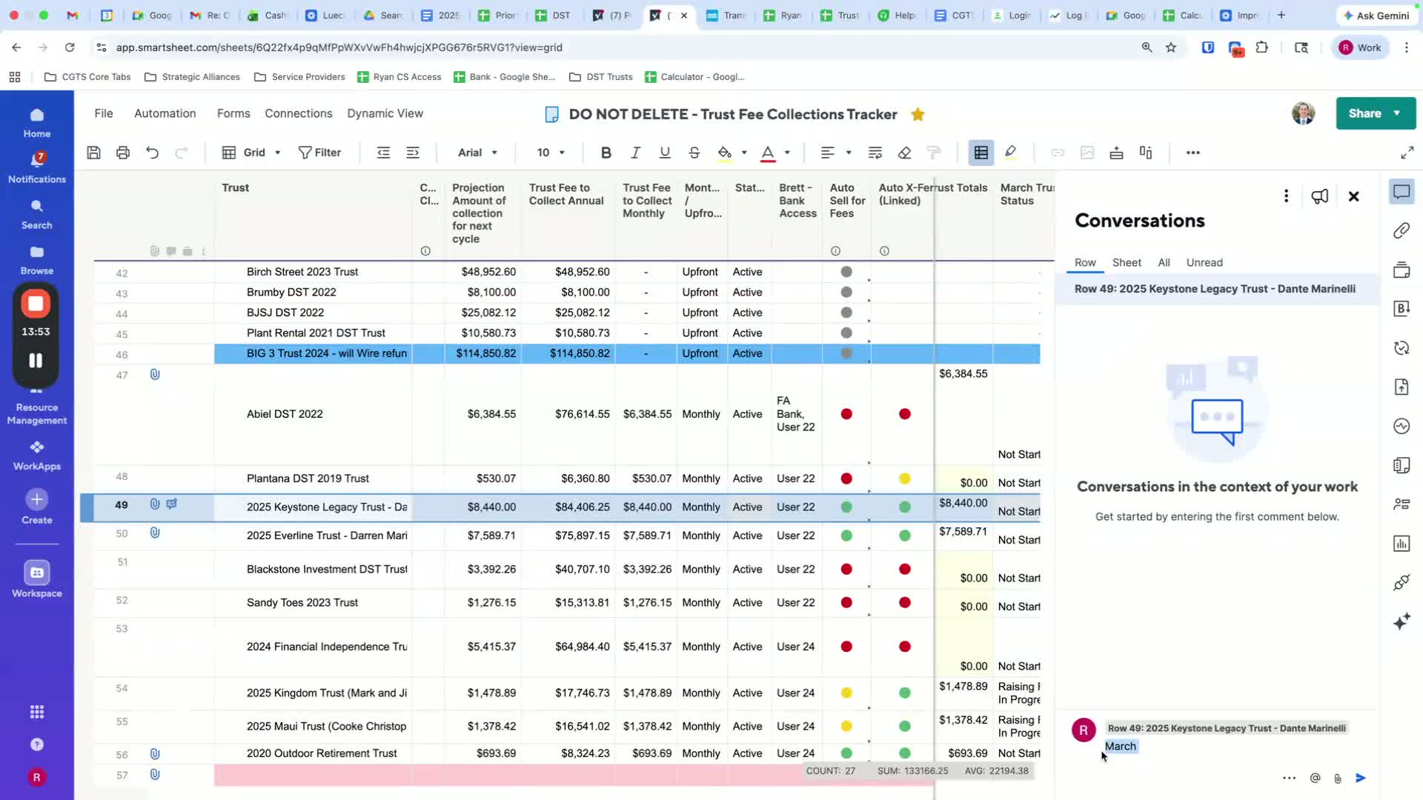Click the Strikethrough formatting icon
The width and height of the screenshot is (1423, 800).
(x=694, y=153)
